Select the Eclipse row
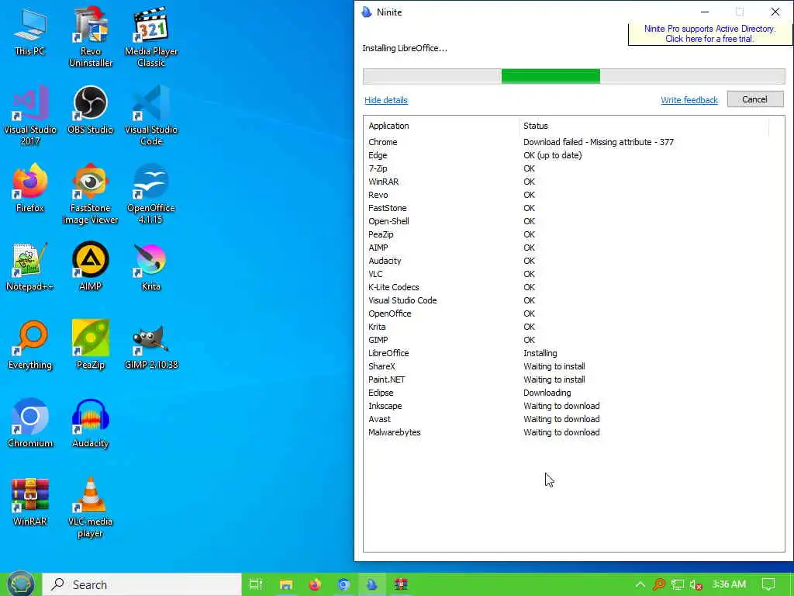794x596 pixels. click(x=574, y=393)
